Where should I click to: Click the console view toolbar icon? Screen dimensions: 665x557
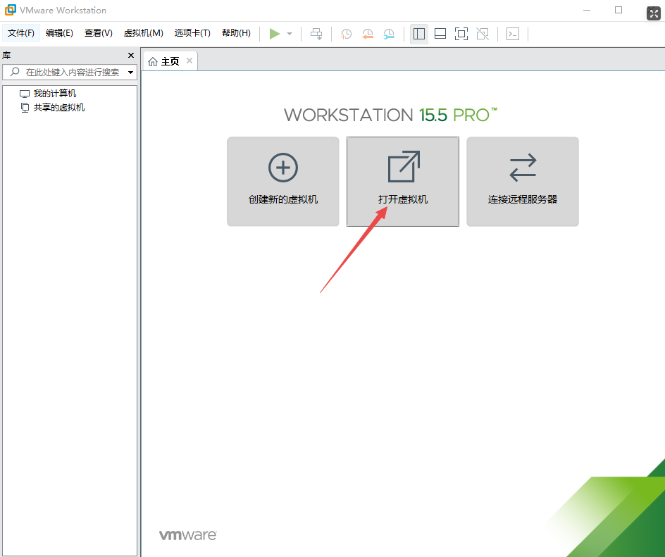(513, 34)
